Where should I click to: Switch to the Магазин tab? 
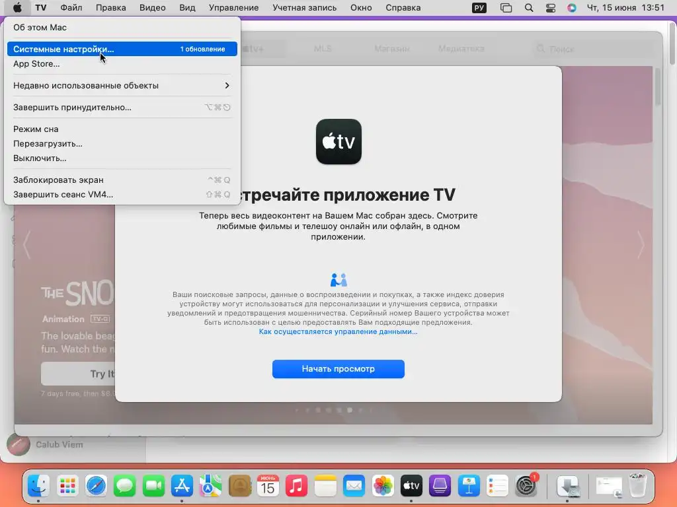coord(392,49)
